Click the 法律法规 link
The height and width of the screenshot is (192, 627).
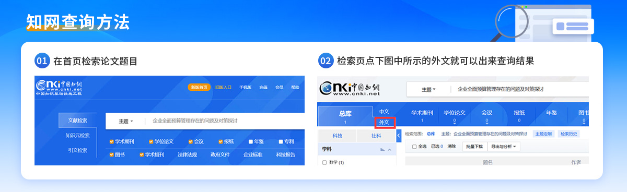pos(187,154)
